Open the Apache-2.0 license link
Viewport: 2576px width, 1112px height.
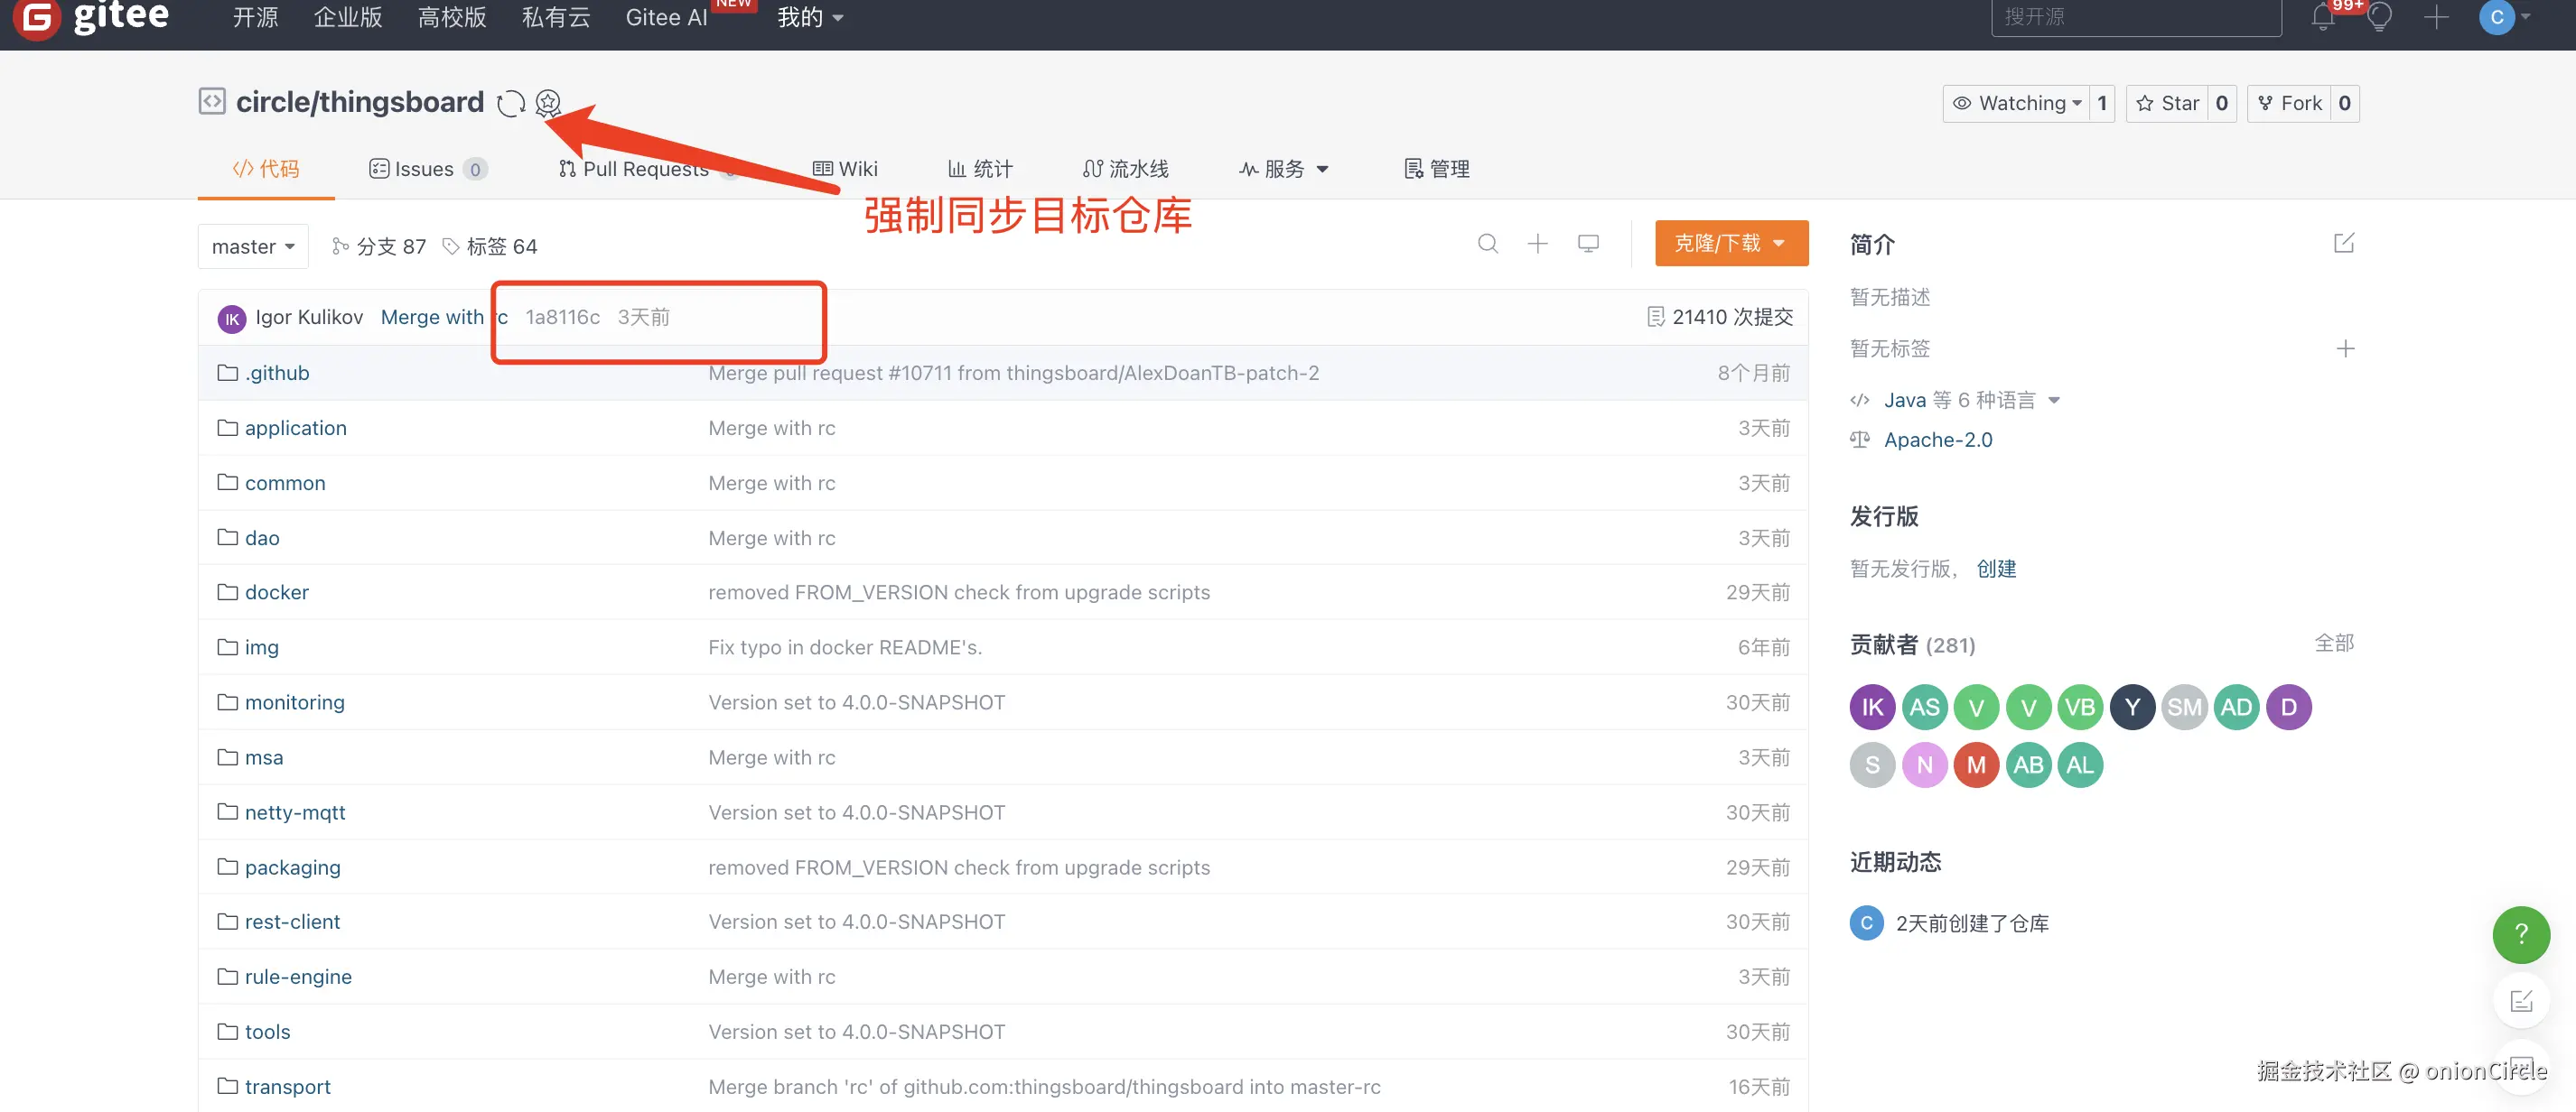click(x=1937, y=440)
